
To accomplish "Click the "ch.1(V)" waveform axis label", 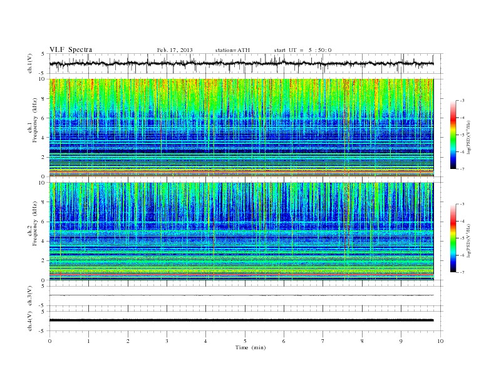I will point(30,63).
